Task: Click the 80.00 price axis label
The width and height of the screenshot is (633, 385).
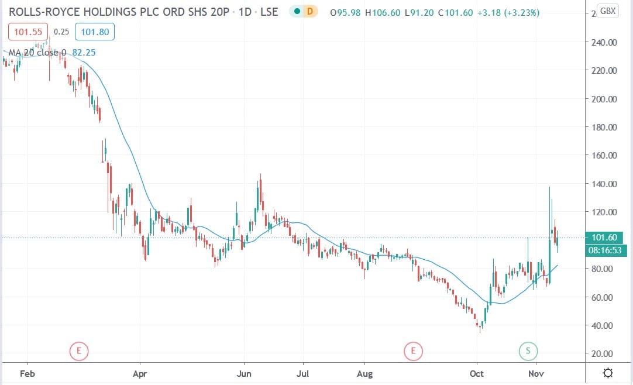Action: click(x=602, y=269)
